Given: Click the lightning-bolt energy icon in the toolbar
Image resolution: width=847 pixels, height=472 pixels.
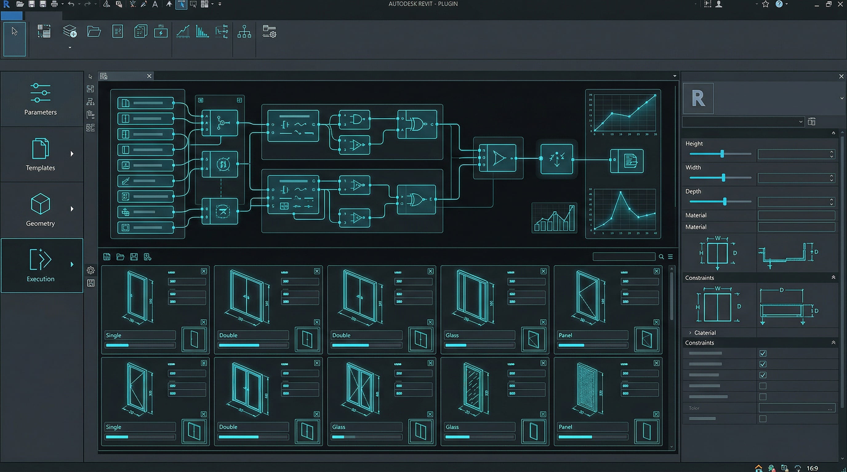Looking at the screenshot, I should coord(161,32).
